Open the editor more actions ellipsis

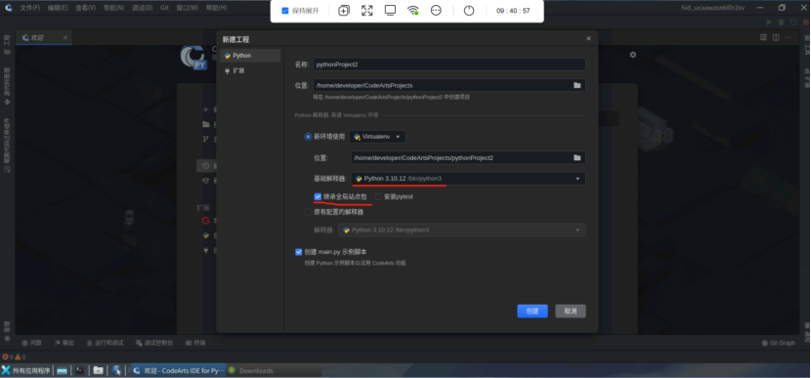coord(789,37)
